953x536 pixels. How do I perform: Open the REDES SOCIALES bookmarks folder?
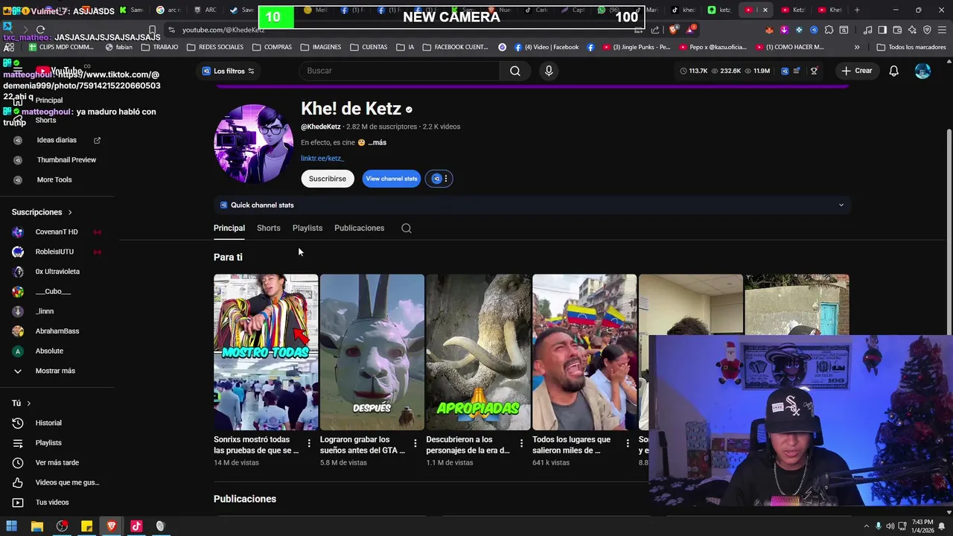point(215,47)
